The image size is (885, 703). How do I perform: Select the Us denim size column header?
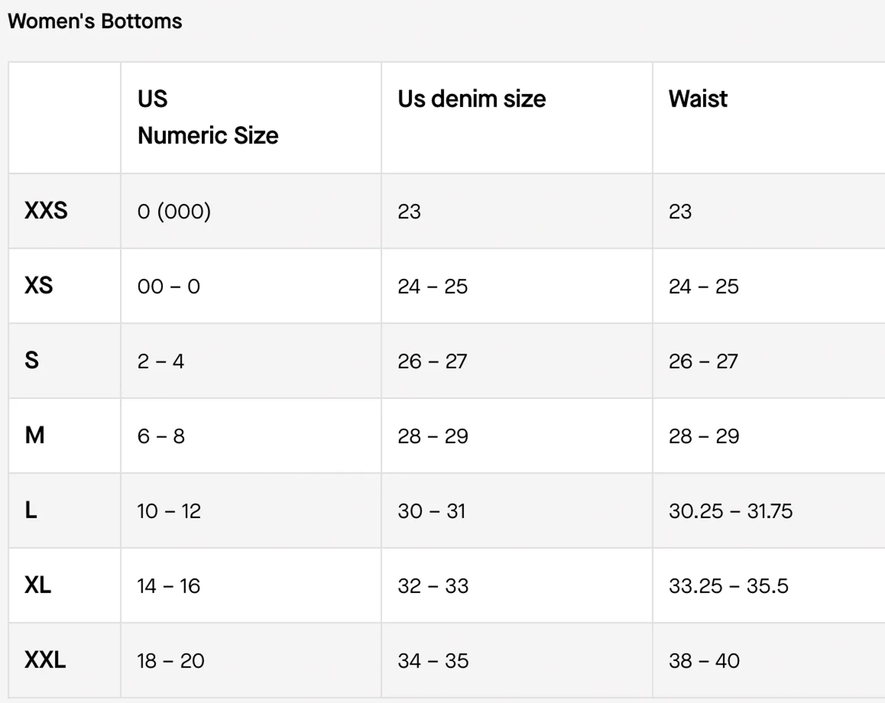click(x=471, y=99)
